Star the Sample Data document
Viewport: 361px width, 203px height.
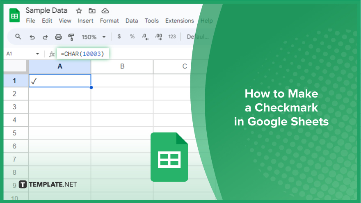[x=79, y=11]
